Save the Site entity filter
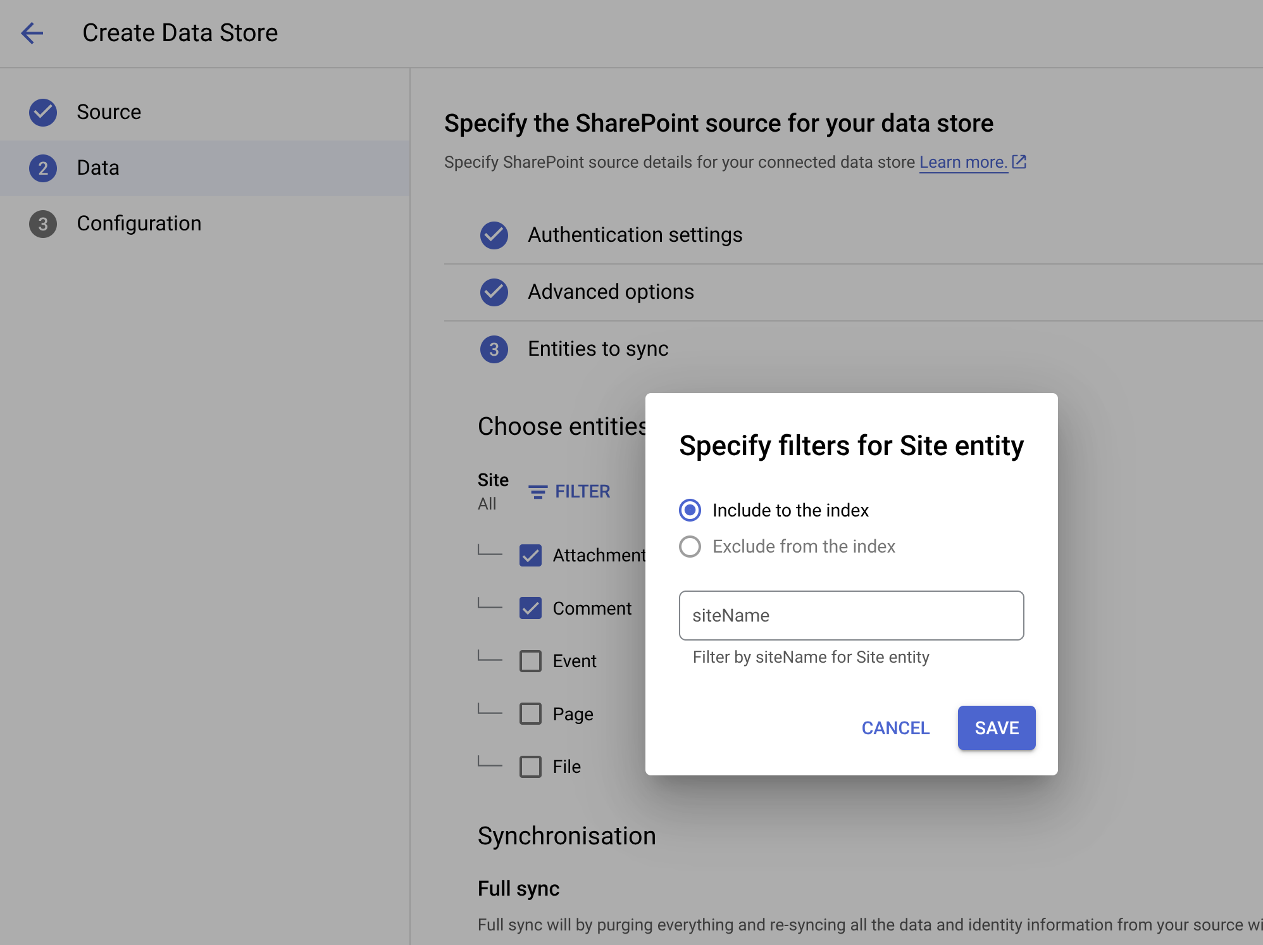 click(x=995, y=728)
